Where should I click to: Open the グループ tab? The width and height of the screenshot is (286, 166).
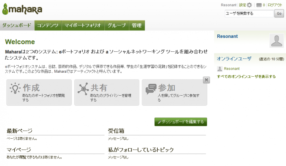116,25
